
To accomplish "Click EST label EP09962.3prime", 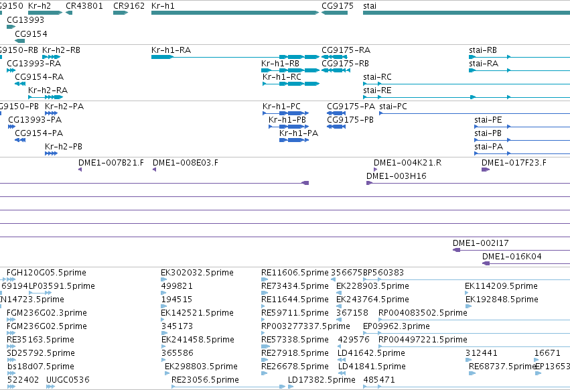I will click(x=397, y=326).
